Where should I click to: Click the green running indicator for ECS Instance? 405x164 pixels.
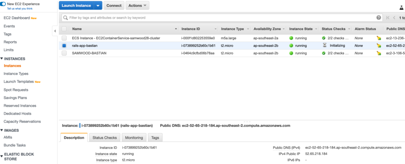pos(291,38)
